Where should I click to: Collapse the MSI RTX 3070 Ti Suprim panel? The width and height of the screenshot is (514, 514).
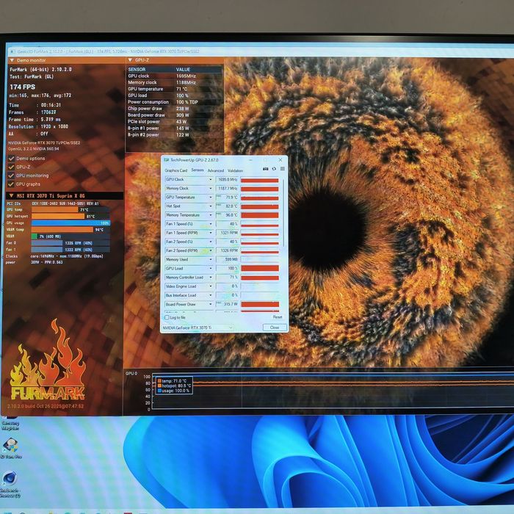coord(12,196)
